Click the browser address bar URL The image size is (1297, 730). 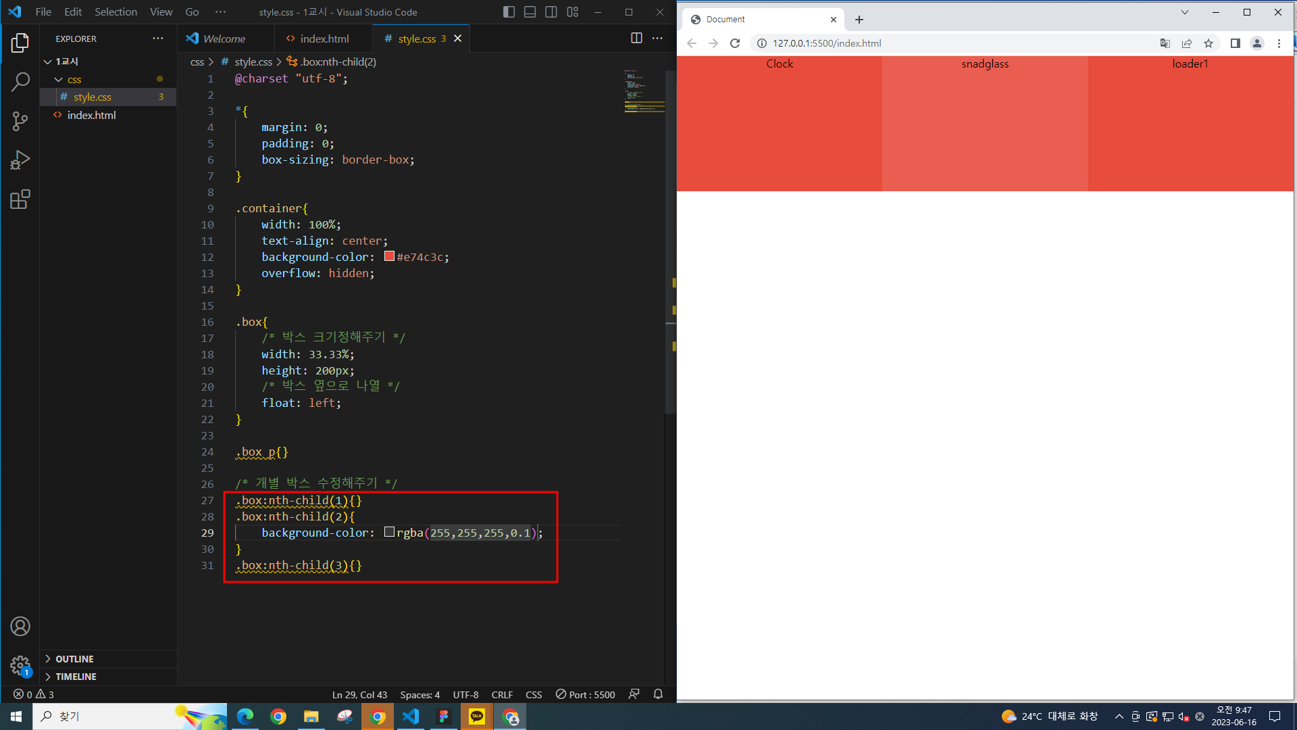pos(827,43)
